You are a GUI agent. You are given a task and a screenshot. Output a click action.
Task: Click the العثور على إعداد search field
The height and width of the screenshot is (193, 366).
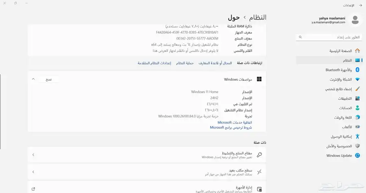pyautogui.click(x=329, y=37)
